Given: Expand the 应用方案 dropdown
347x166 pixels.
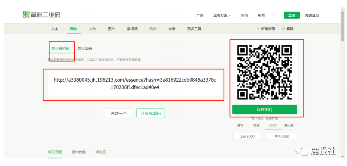Looking at the screenshot, I should coord(222,15).
